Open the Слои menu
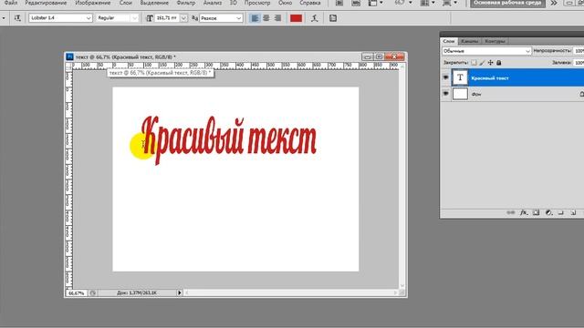 coord(126,3)
